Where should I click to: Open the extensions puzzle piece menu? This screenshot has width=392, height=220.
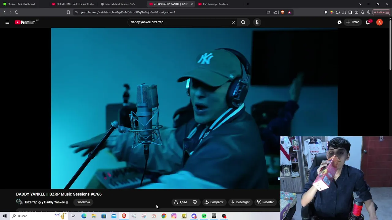[338, 12]
